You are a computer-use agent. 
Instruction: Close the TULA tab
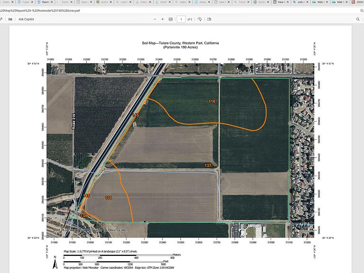(x=248, y=2)
